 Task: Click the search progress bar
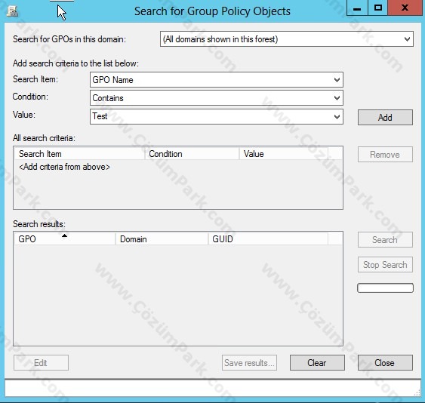click(x=385, y=288)
